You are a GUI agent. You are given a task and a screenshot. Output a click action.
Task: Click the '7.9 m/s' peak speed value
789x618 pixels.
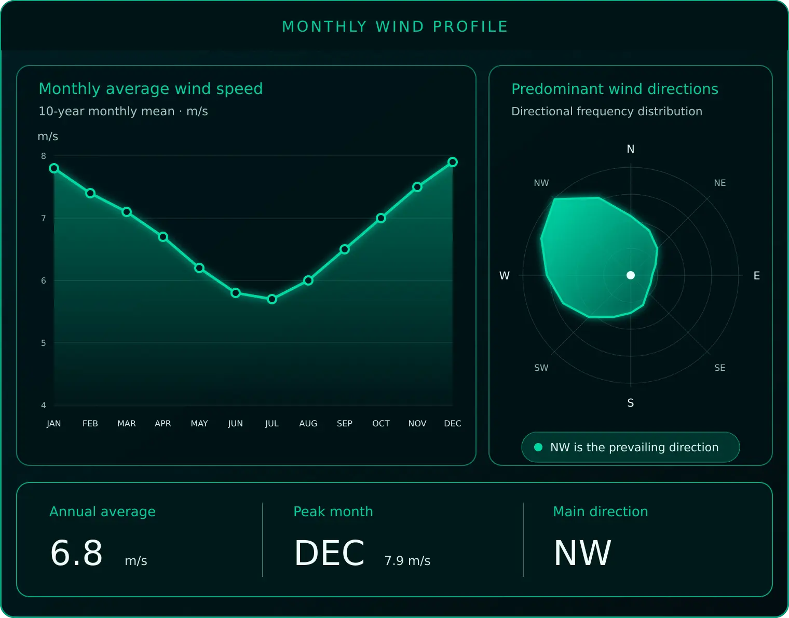tap(407, 561)
